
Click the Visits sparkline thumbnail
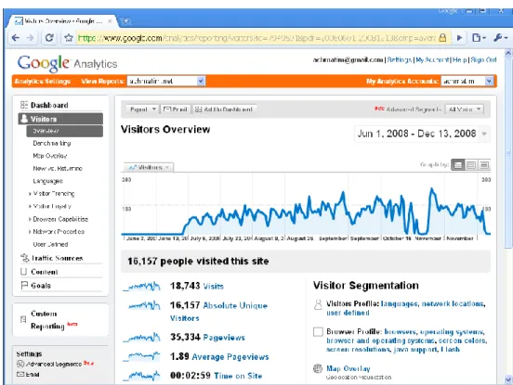tap(141, 287)
